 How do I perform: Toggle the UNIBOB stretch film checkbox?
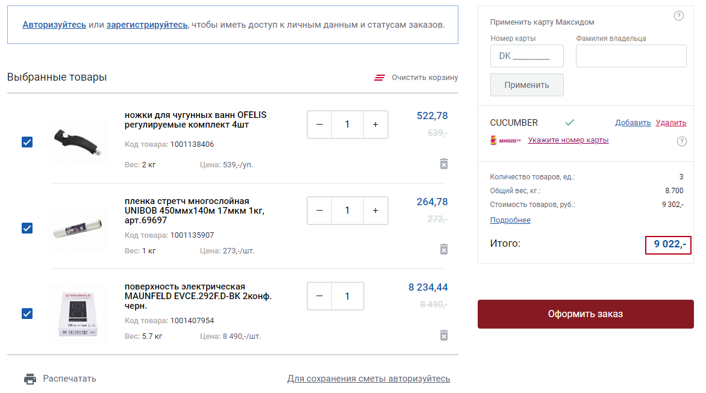point(27,228)
